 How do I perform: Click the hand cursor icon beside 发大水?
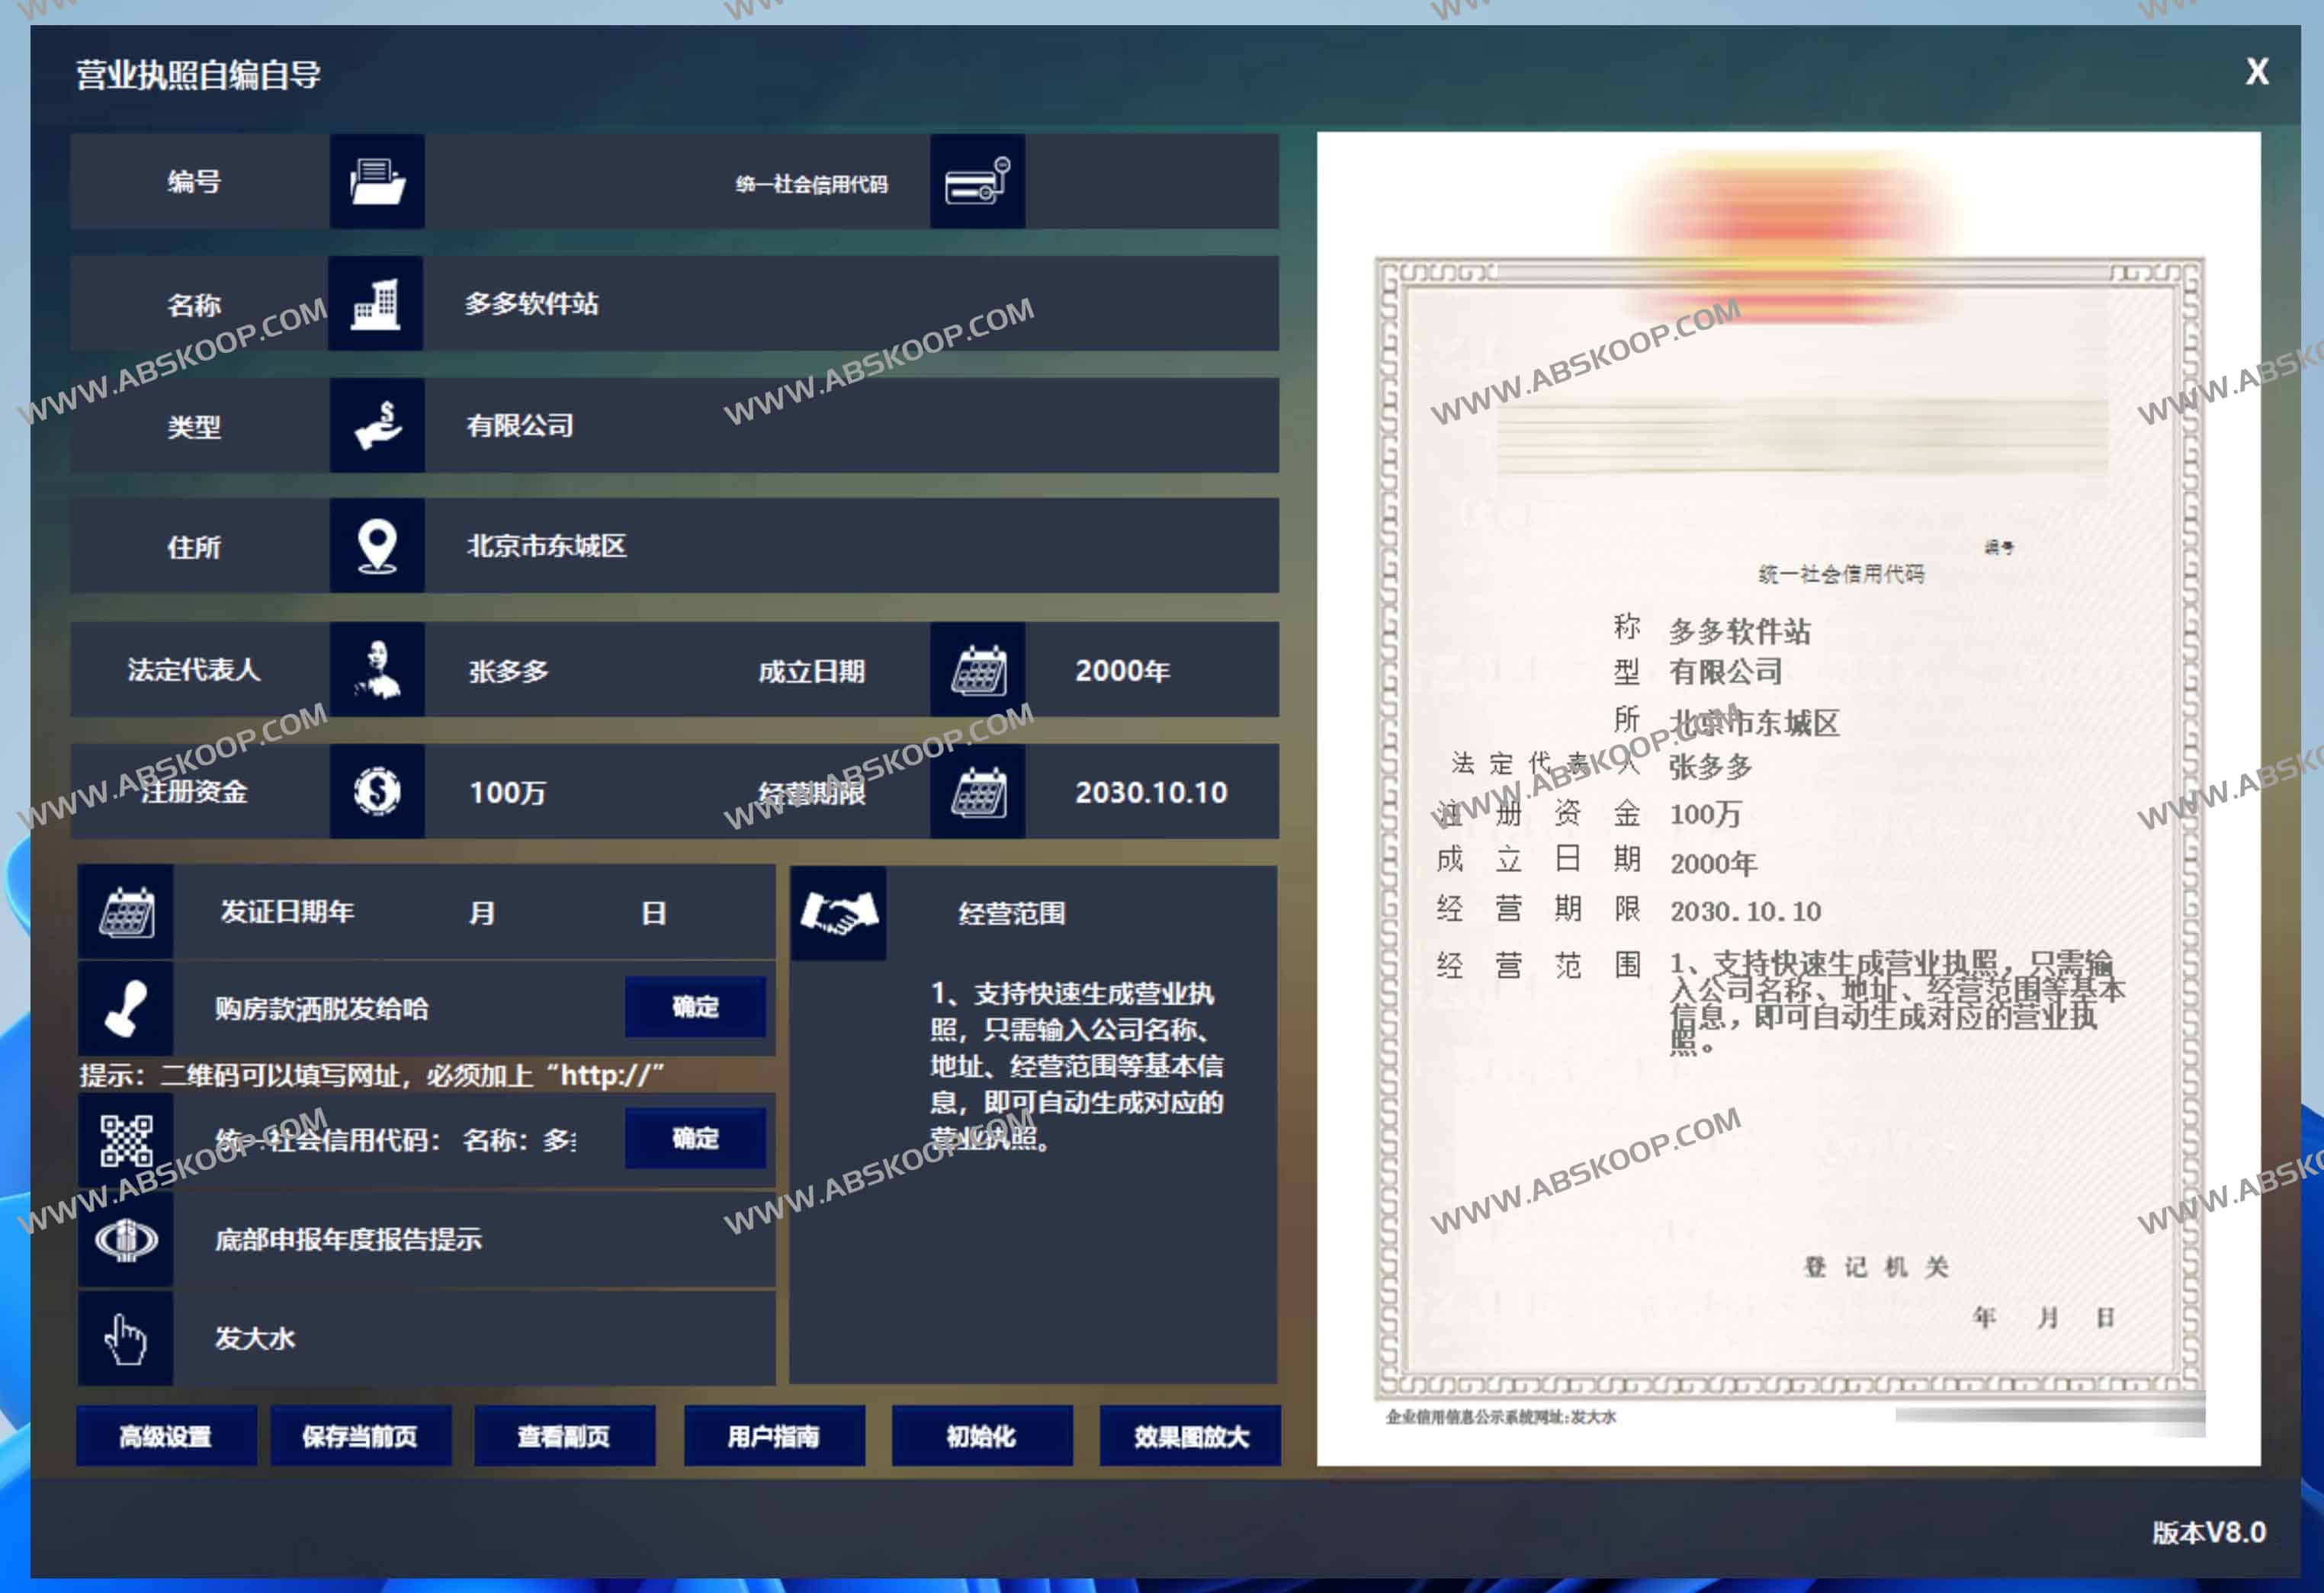click(x=126, y=1337)
